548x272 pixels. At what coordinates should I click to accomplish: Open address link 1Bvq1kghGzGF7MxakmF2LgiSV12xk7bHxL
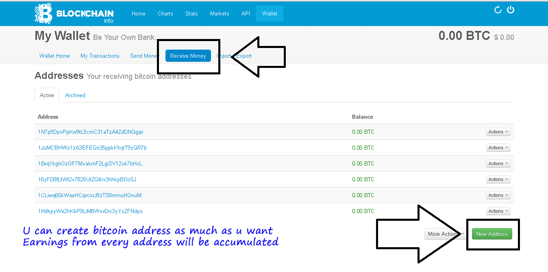coord(90,163)
